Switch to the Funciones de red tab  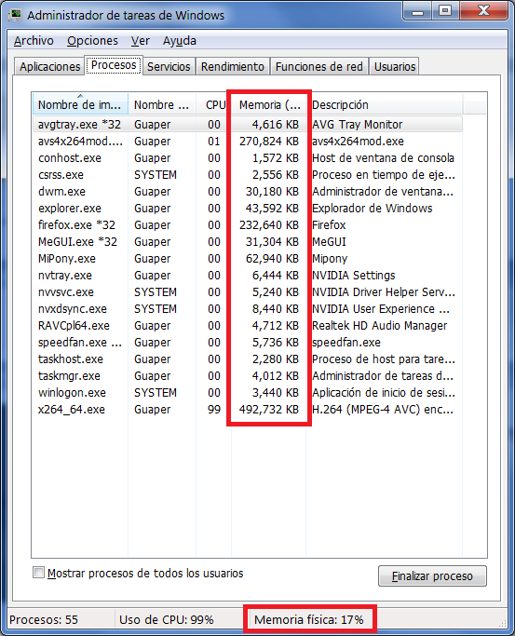coord(319,66)
